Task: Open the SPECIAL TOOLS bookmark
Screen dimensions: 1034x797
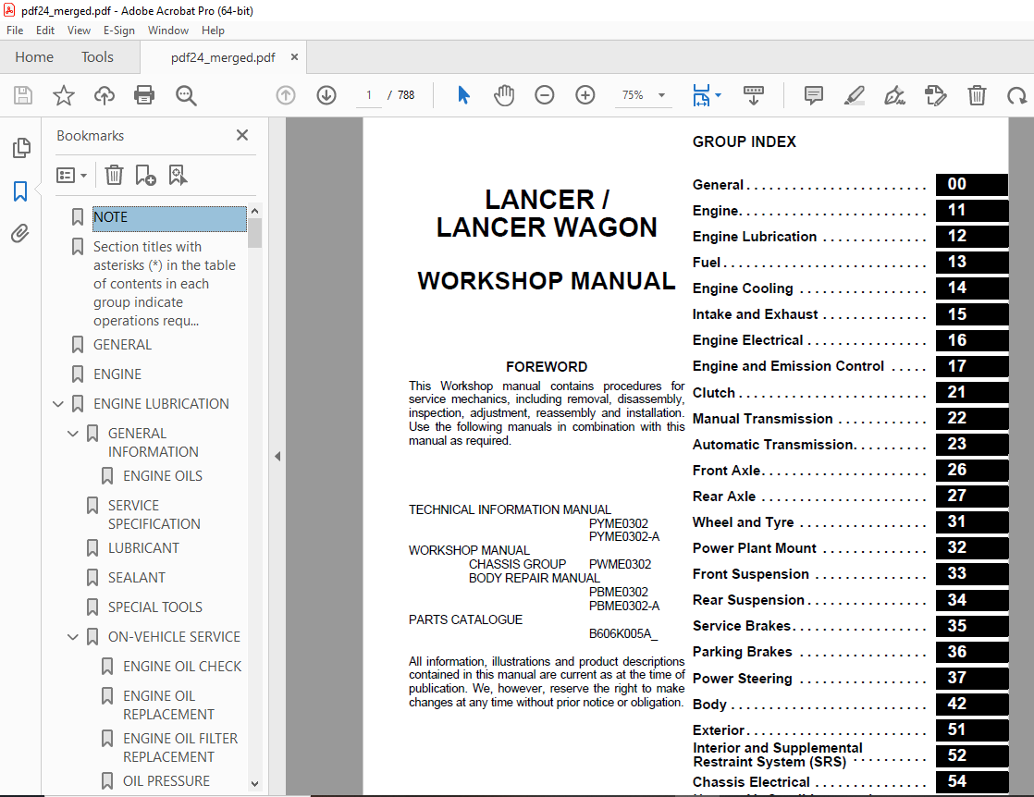Action: tap(155, 607)
